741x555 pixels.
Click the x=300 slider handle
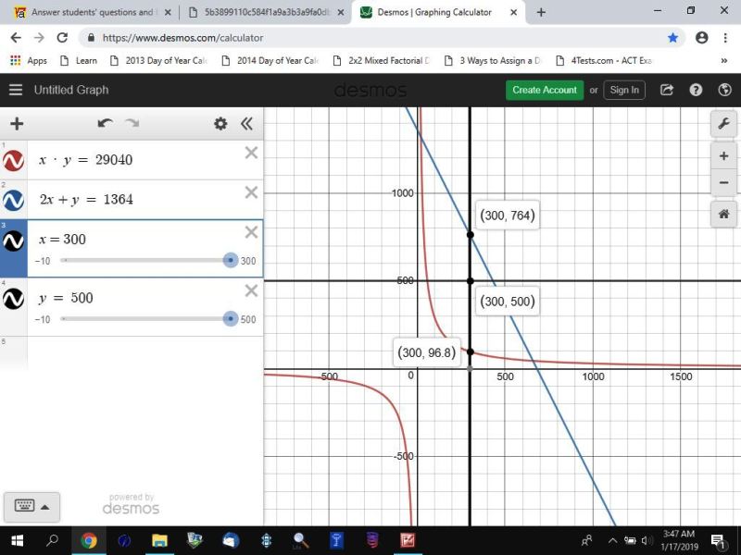point(231,260)
